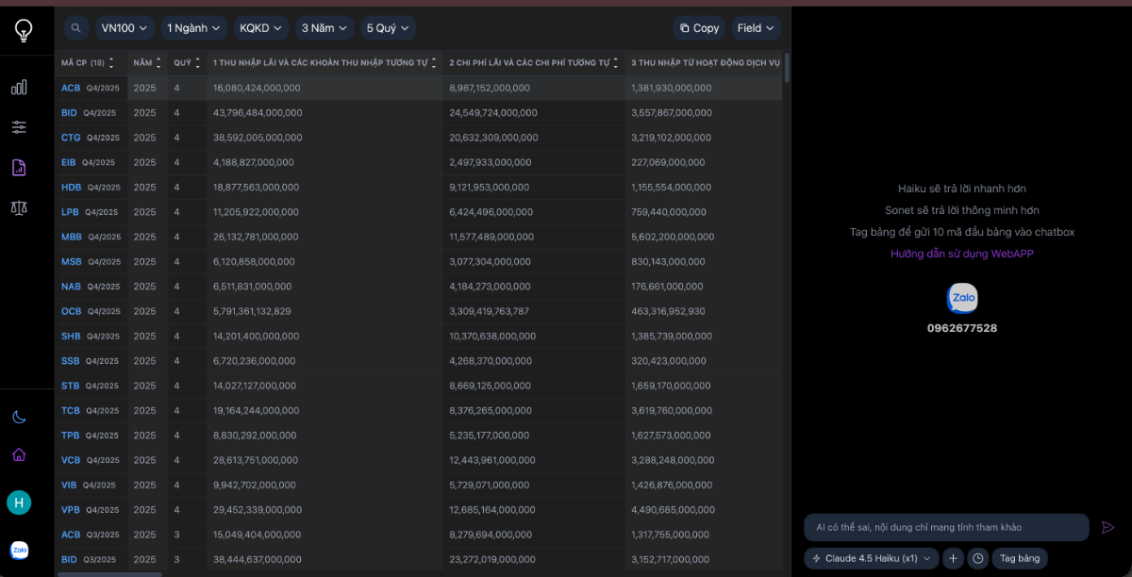Screen dimensions: 1132x577
Task: Click the search magnifier icon above the table
Action: click(75, 27)
